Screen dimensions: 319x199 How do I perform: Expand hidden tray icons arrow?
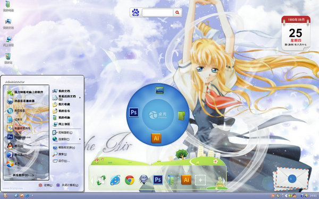[286, 195]
